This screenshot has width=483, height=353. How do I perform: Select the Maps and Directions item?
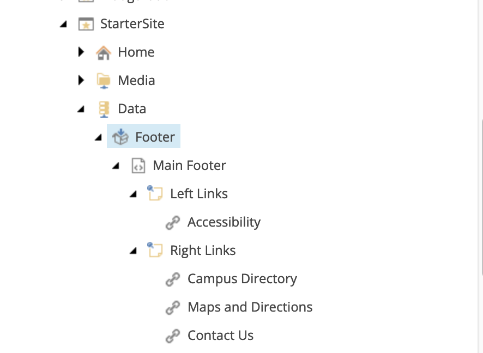(x=250, y=307)
